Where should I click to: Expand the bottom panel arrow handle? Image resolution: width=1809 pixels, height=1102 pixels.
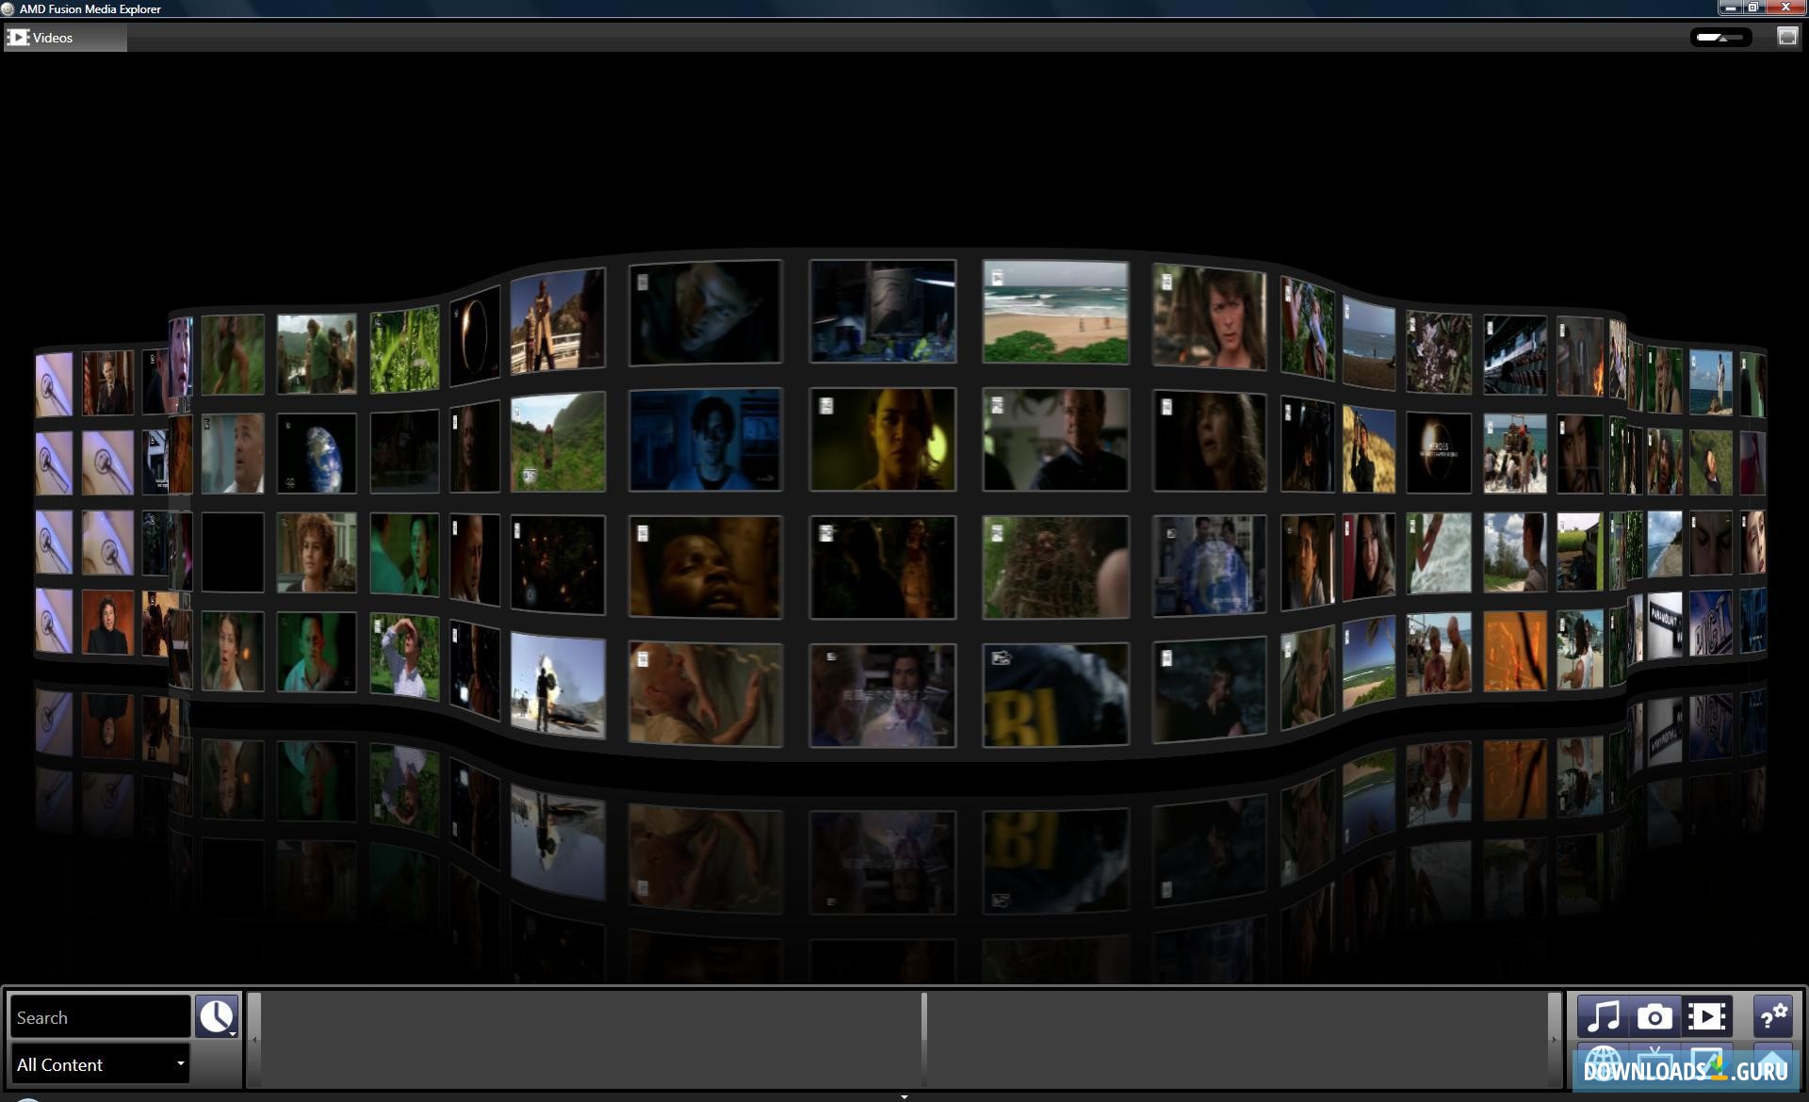coord(904,1096)
